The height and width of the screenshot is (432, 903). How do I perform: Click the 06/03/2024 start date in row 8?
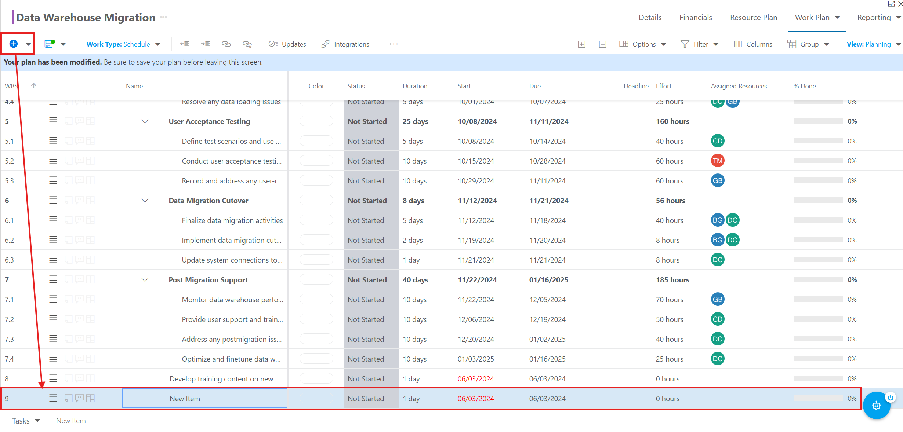[476, 379]
